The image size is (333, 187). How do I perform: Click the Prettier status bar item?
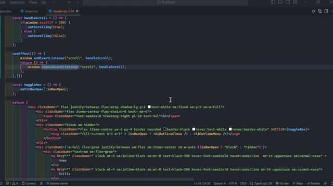click(313, 183)
